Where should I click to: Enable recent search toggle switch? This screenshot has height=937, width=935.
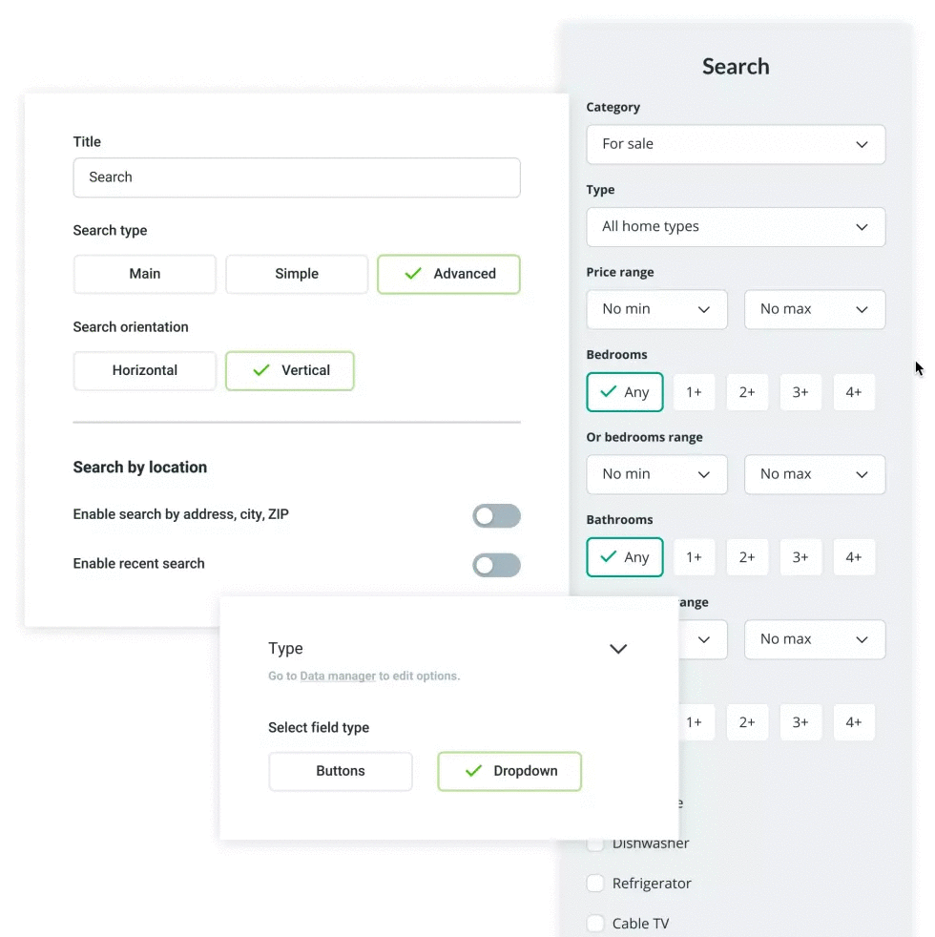(x=496, y=565)
